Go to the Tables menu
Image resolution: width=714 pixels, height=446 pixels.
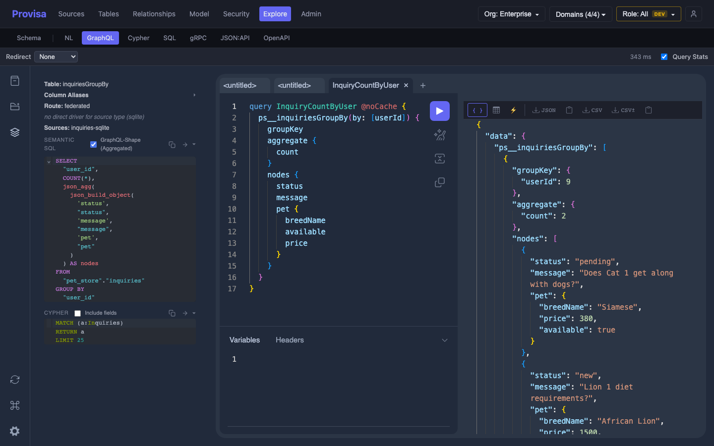click(x=109, y=14)
